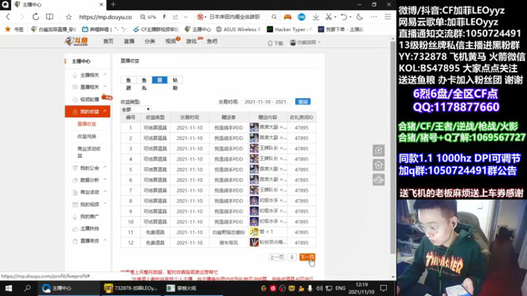The image size is (527, 296).
Task: Collapse 我的收益 sidebar section
Action: point(88,111)
